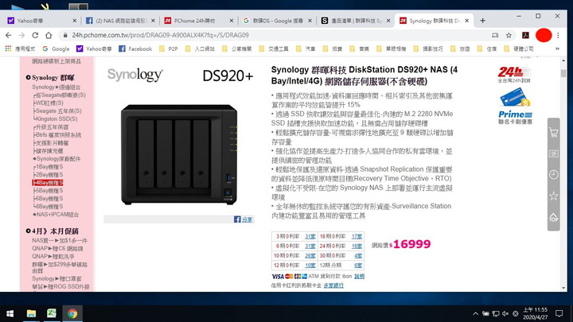Show hidden system tray icons chevron
The height and width of the screenshot is (322, 573).
475,313
